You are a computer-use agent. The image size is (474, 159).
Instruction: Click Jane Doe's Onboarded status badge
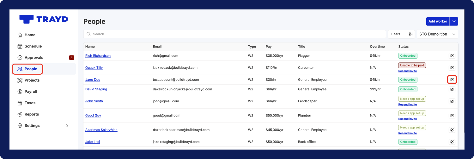pyautogui.click(x=408, y=80)
